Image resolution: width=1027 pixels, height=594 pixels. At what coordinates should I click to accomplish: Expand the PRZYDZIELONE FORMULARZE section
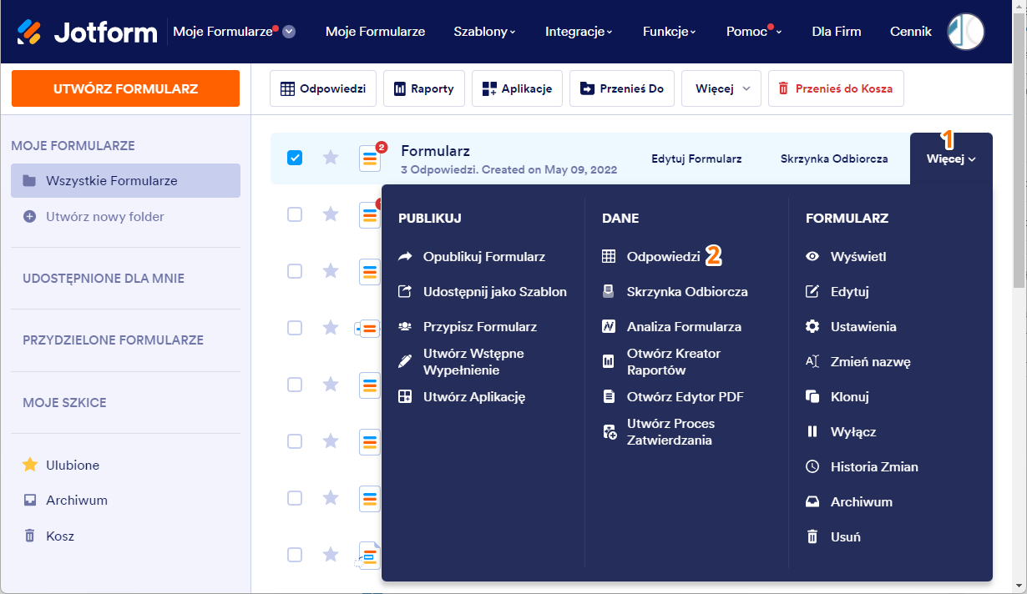coord(113,340)
